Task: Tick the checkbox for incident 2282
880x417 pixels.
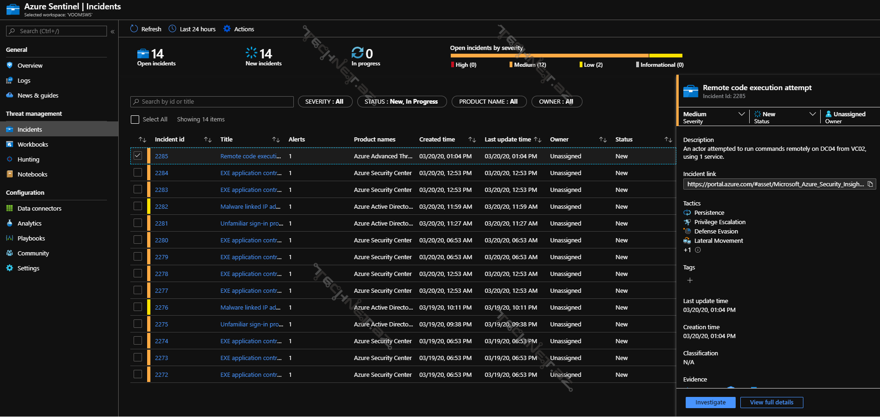Action: point(138,206)
